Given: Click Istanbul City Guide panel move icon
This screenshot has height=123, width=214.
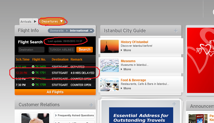Looking at the screenshot, I should tap(176, 31).
